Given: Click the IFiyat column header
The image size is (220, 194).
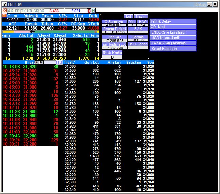Looking at the screenshot, I should pyautogui.click(x=30, y=62).
